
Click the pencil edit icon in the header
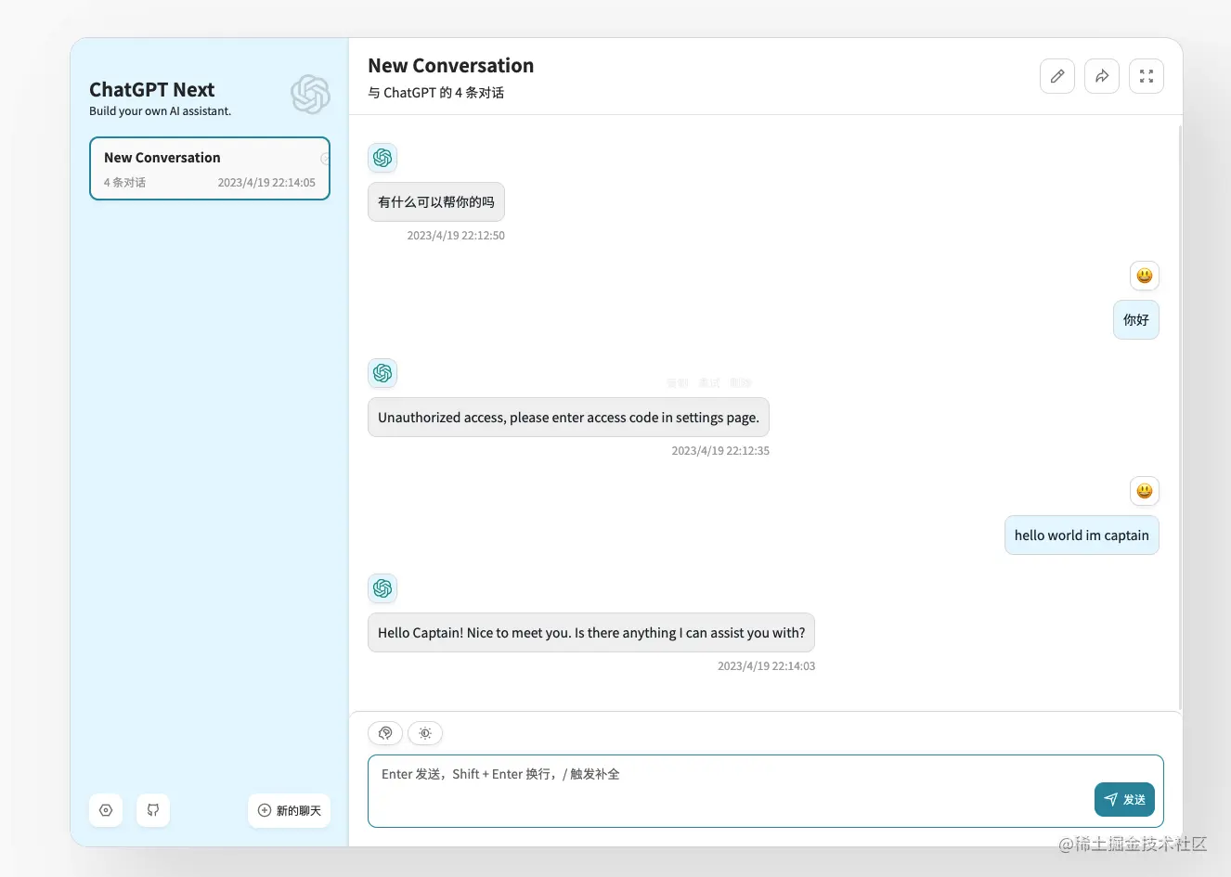1057,76
